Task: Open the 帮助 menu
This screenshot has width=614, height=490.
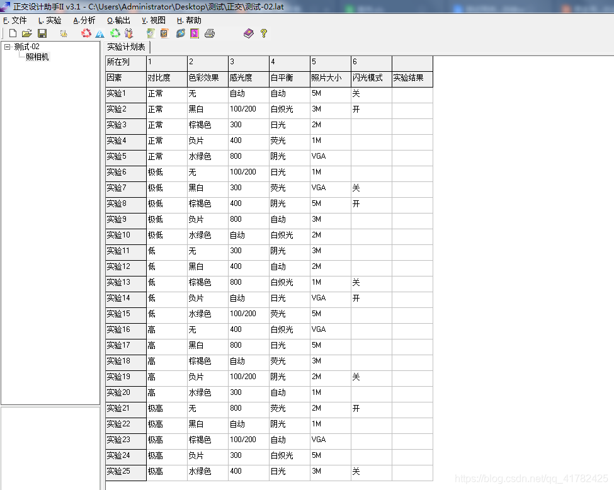Action: coord(189,20)
